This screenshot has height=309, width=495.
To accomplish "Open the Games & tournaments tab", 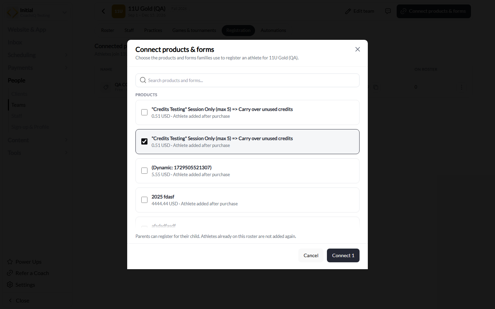I will [194, 31].
